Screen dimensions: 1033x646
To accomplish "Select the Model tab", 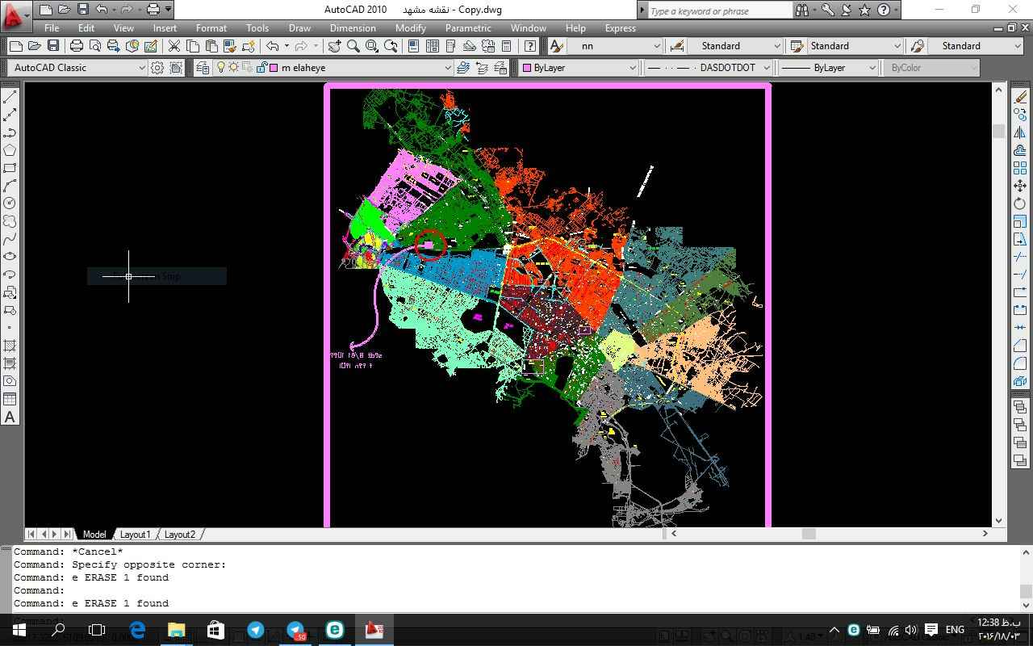I will pyautogui.click(x=94, y=535).
